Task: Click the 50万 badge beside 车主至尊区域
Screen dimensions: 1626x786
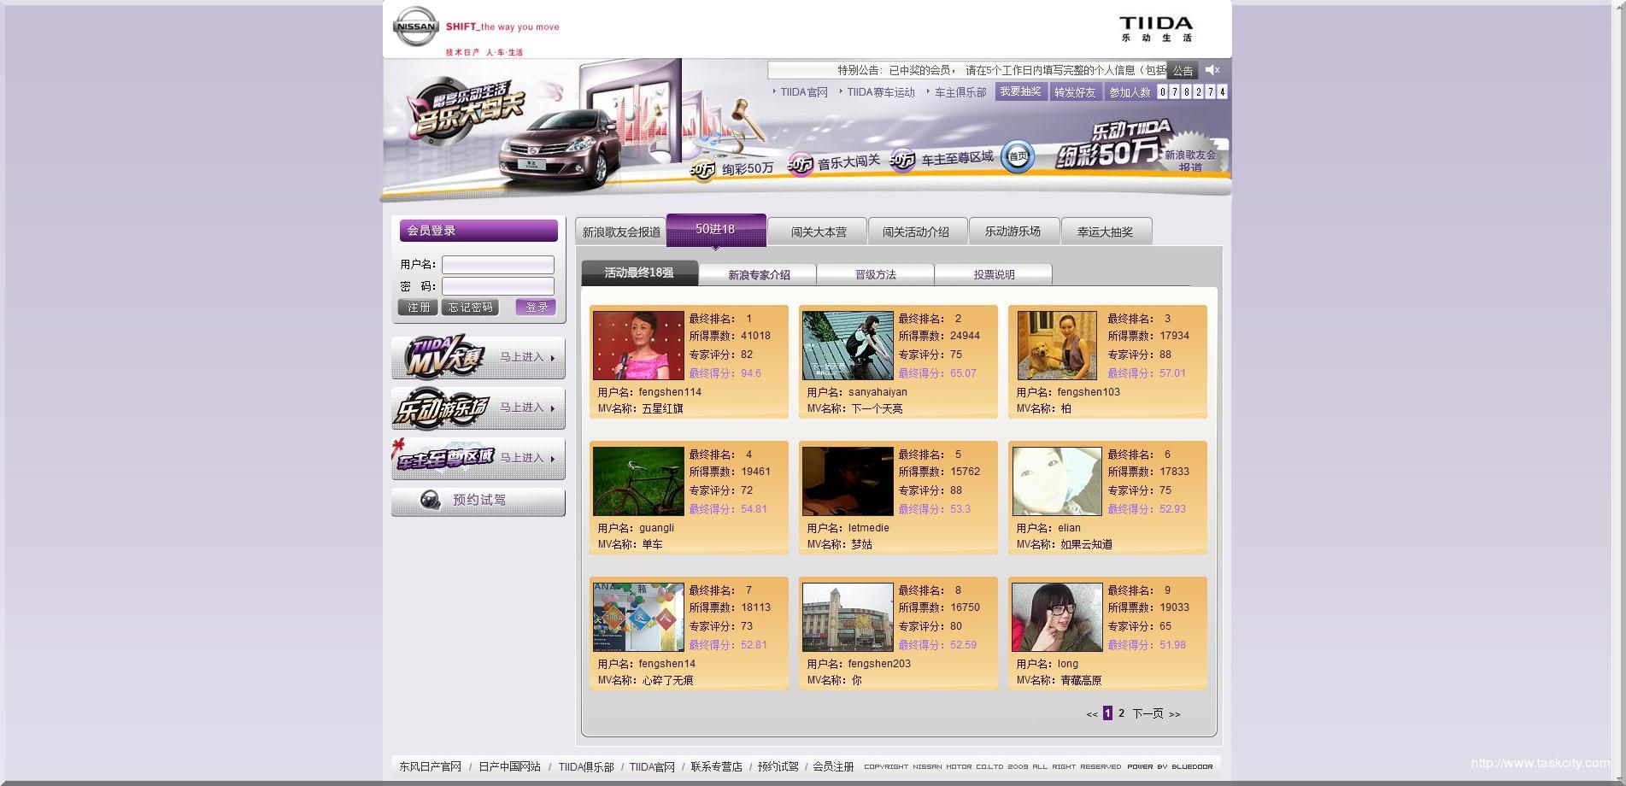Action: pyautogui.click(x=902, y=159)
